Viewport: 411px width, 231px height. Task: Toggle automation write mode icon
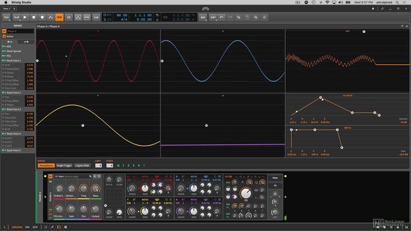[51, 17]
